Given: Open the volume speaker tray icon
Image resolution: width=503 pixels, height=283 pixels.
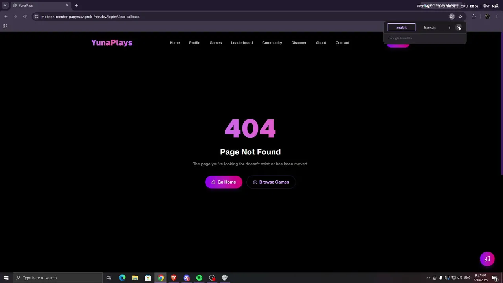Looking at the screenshot, I should pos(459,278).
